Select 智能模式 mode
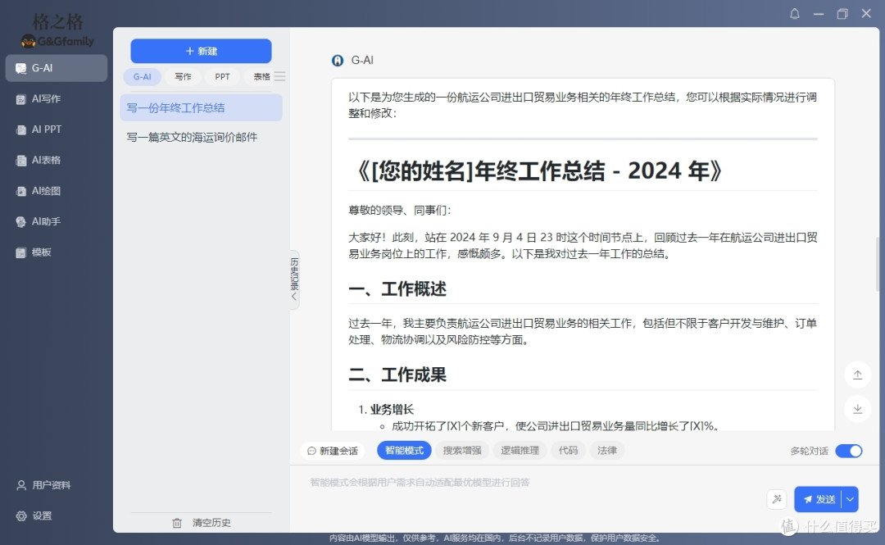The height and width of the screenshot is (545, 885). 404,450
